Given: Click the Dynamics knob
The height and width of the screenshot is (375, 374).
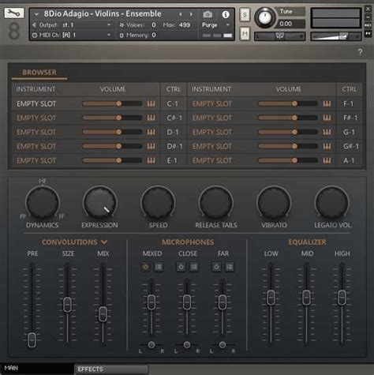Looking at the screenshot, I should pos(43,203).
